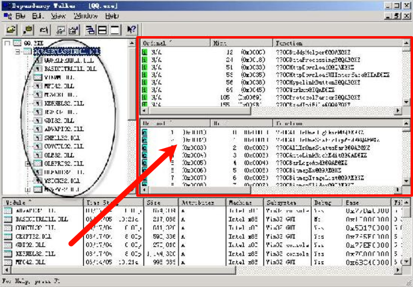Open the View menu
The width and height of the screenshot is (413, 287).
point(58,16)
